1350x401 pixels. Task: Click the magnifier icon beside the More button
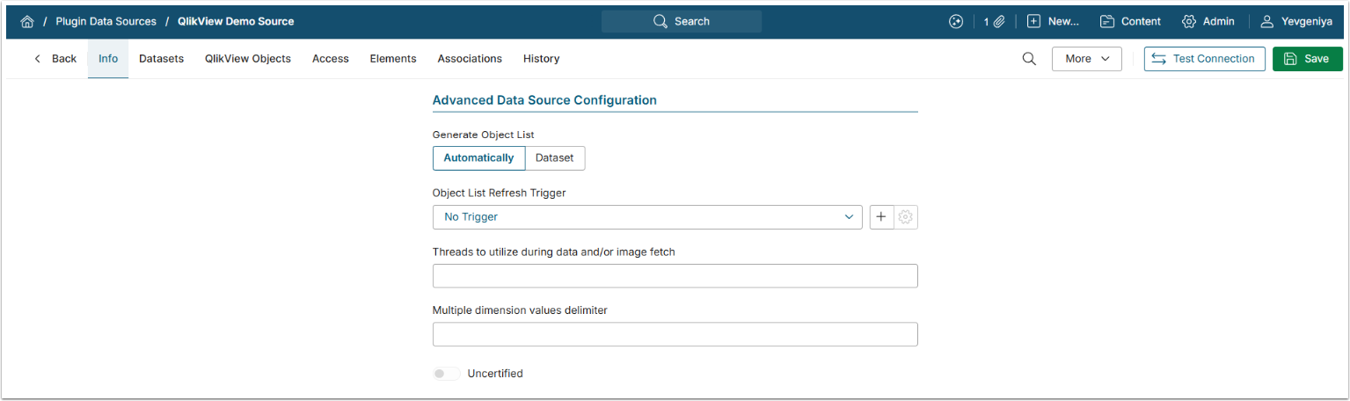1029,59
